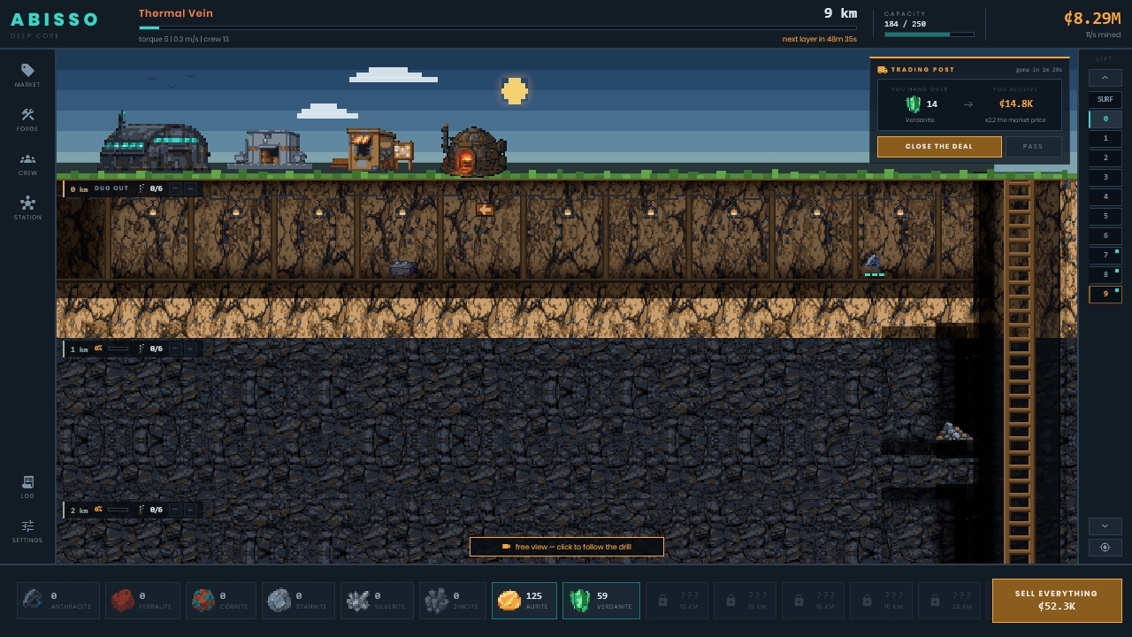1132x637 pixels.
Task: Send the lift to level 3
Action: (x=1105, y=177)
